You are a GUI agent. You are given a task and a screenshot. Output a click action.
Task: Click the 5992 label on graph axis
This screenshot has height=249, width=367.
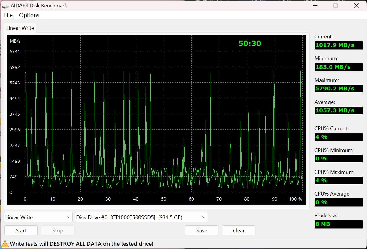pyautogui.click(x=15, y=67)
